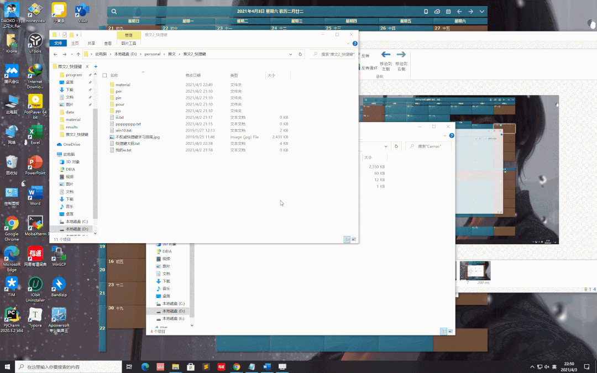Open Sublime Text from the taskbar

click(x=206, y=366)
